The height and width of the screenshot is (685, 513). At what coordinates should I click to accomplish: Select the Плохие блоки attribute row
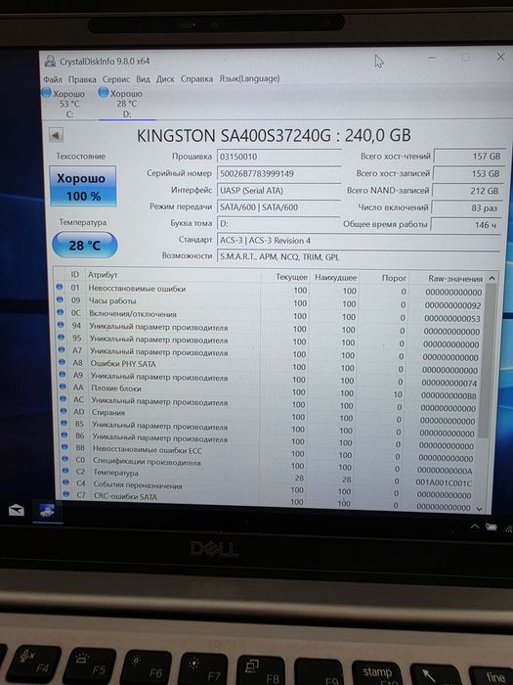[x=270, y=390]
